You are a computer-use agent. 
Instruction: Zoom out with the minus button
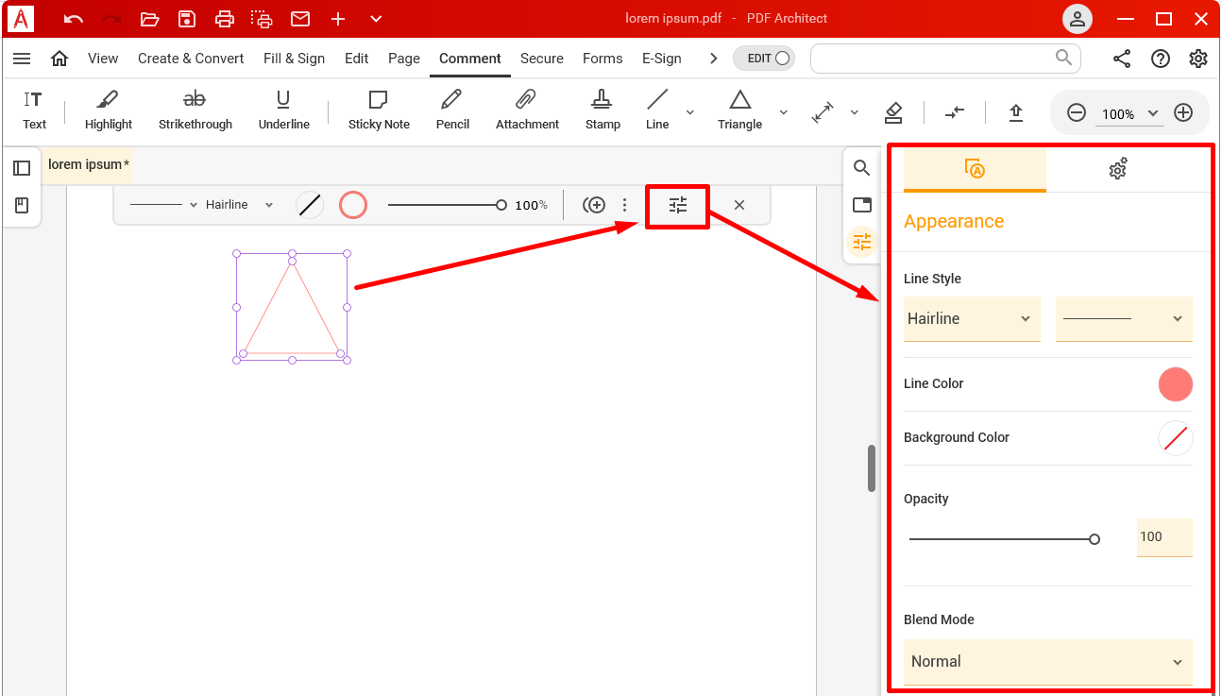[1077, 112]
